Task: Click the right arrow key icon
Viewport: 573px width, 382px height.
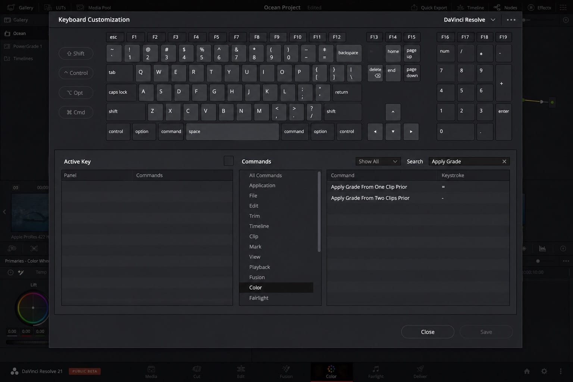Action: 411,132
